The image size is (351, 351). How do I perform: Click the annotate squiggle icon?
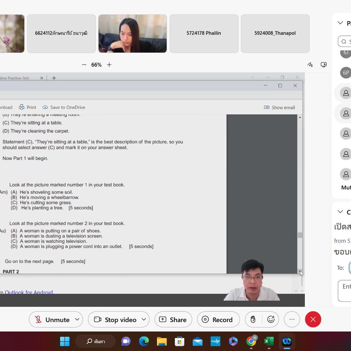(310, 65)
